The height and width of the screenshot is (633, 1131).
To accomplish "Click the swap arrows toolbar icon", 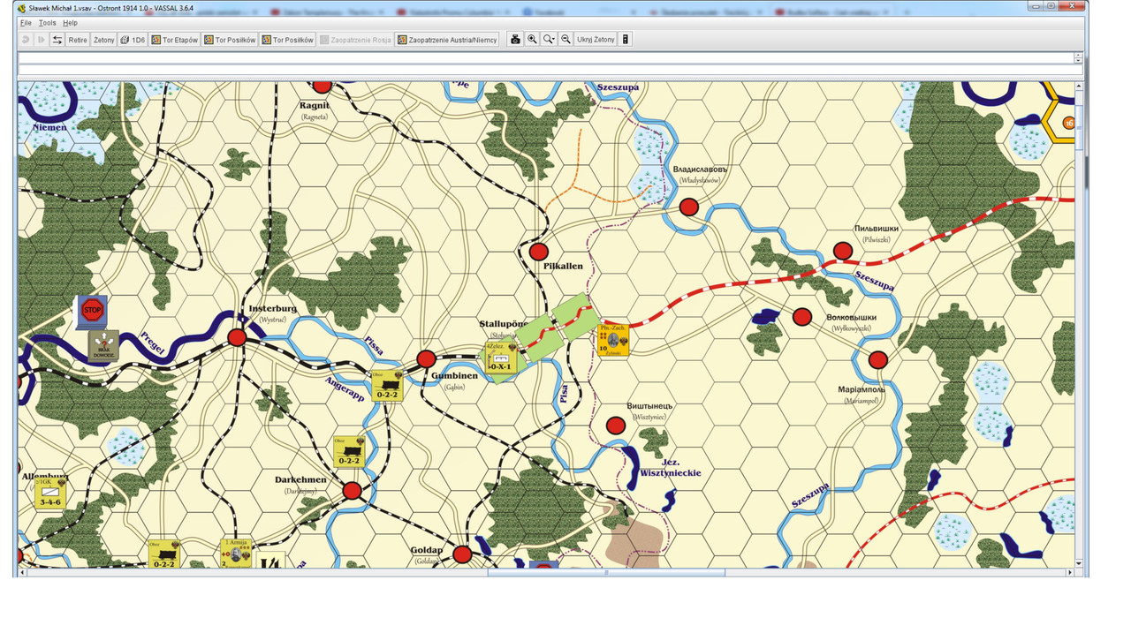I will [x=57, y=40].
